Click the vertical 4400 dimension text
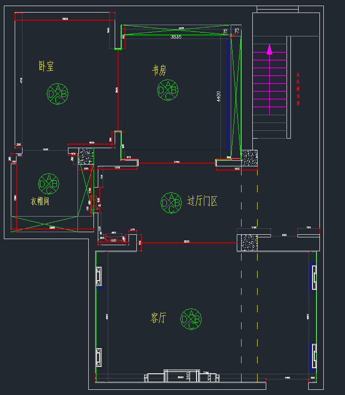Image resolution: width=345 pixels, height=395 pixels. pyautogui.click(x=219, y=96)
